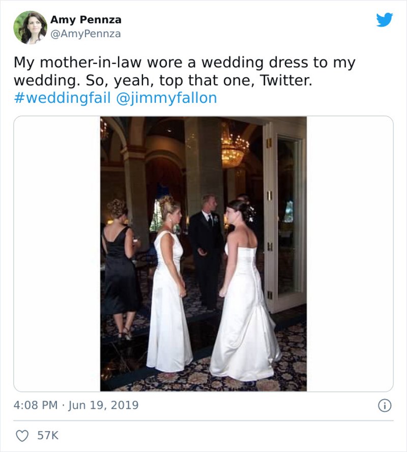Click the blue Twitter bird logo
Viewport: 407px width, 452px height.
coord(384,20)
